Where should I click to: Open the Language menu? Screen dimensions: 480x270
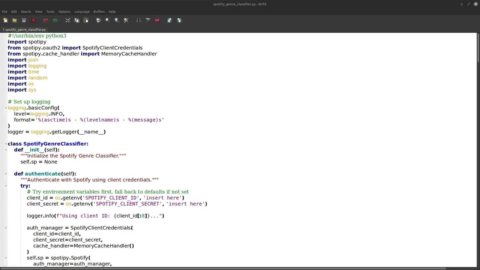[x=82, y=12]
